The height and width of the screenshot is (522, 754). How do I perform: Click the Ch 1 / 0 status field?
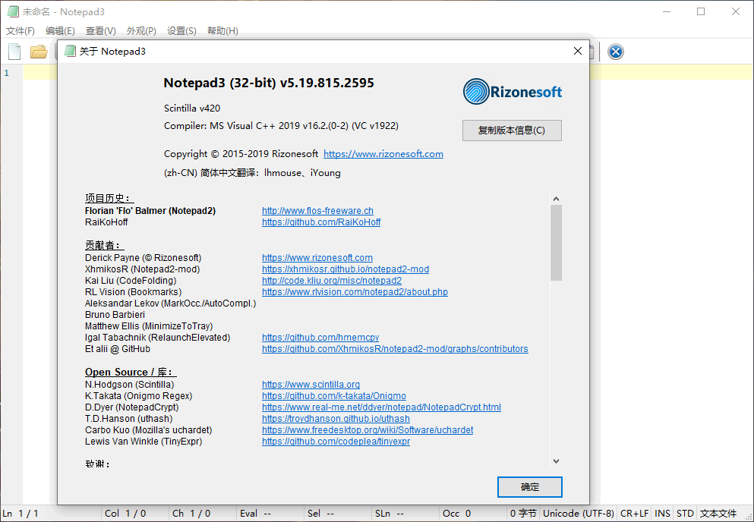(x=203, y=514)
